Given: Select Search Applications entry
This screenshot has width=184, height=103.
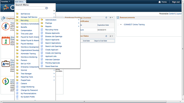Looking at the screenshot, I should pyautogui.click(x=53, y=43).
